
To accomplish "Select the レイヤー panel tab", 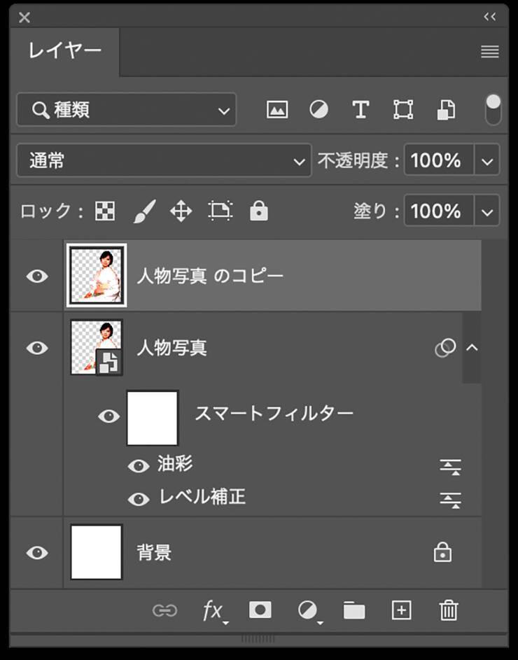I will (x=64, y=51).
